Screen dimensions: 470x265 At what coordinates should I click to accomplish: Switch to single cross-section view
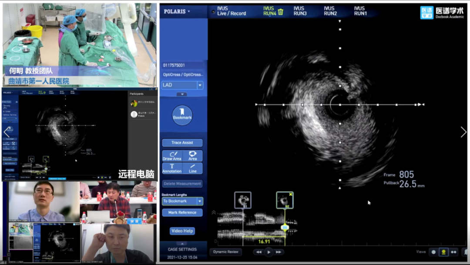[x=433, y=252]
